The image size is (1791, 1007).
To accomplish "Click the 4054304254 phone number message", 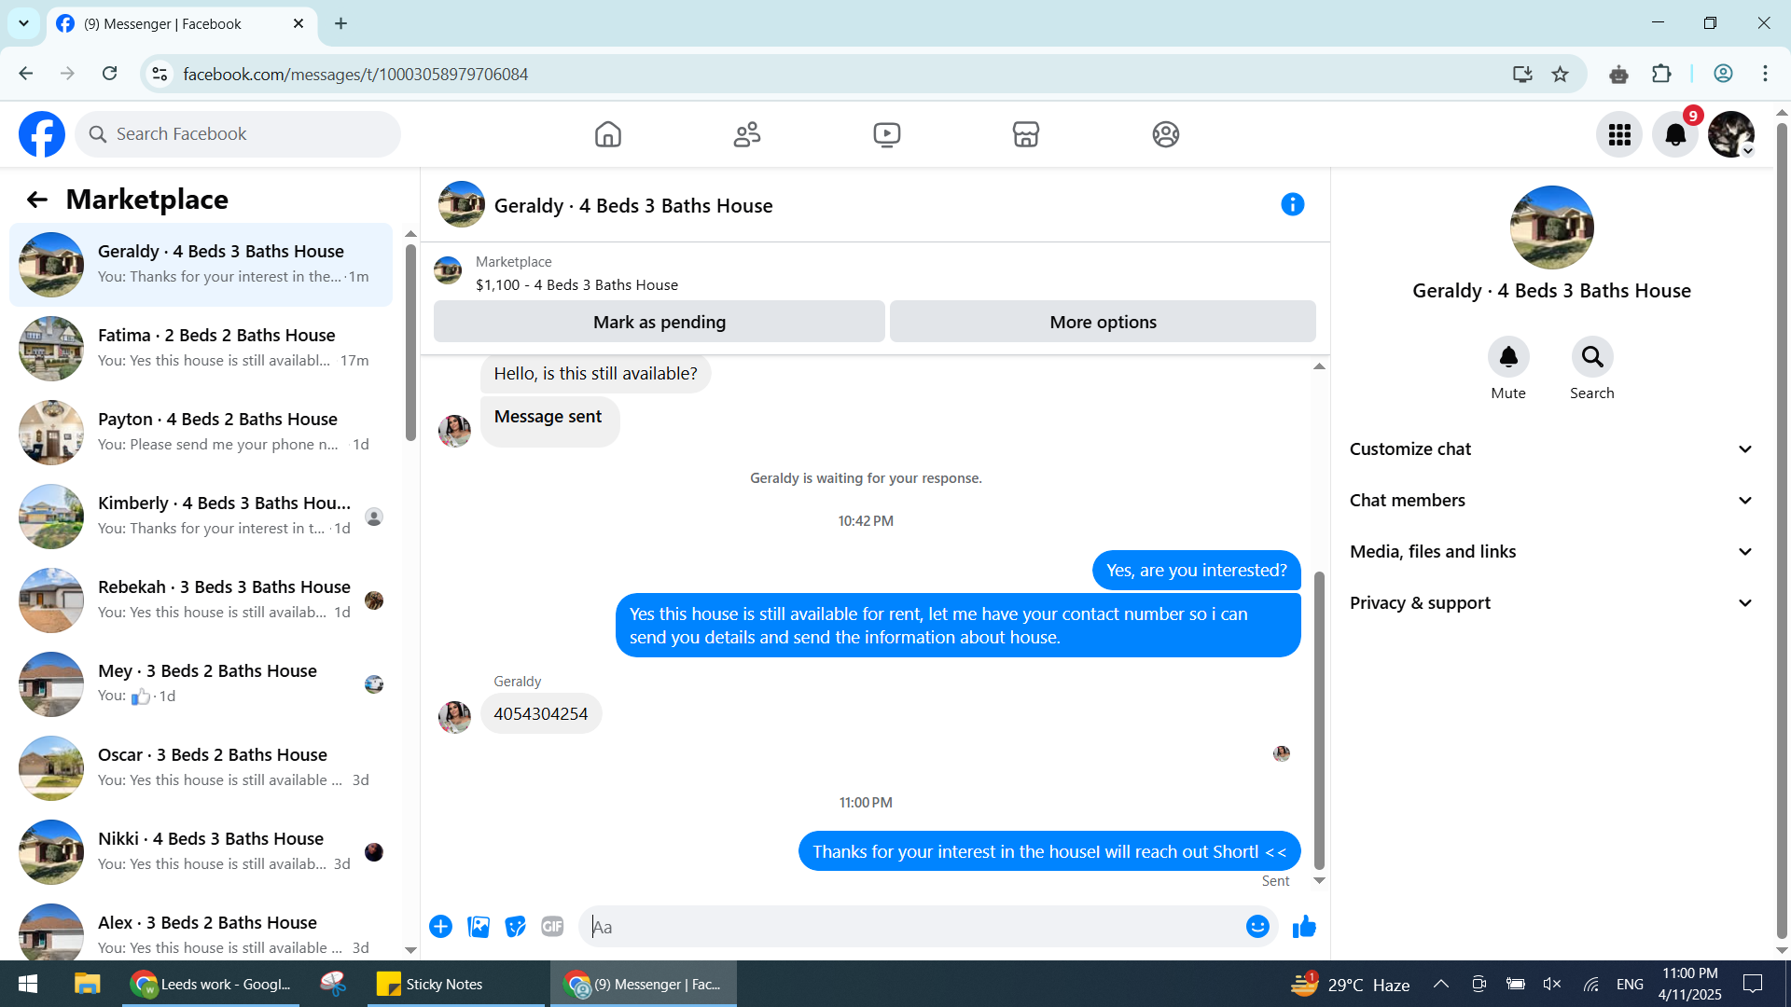I will (541, 713).
